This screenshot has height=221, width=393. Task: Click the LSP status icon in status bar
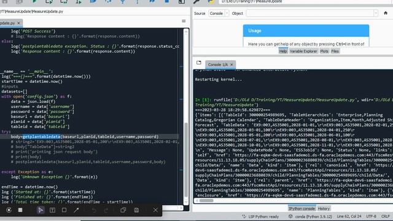pyautogui.click(x=244, y=216)
